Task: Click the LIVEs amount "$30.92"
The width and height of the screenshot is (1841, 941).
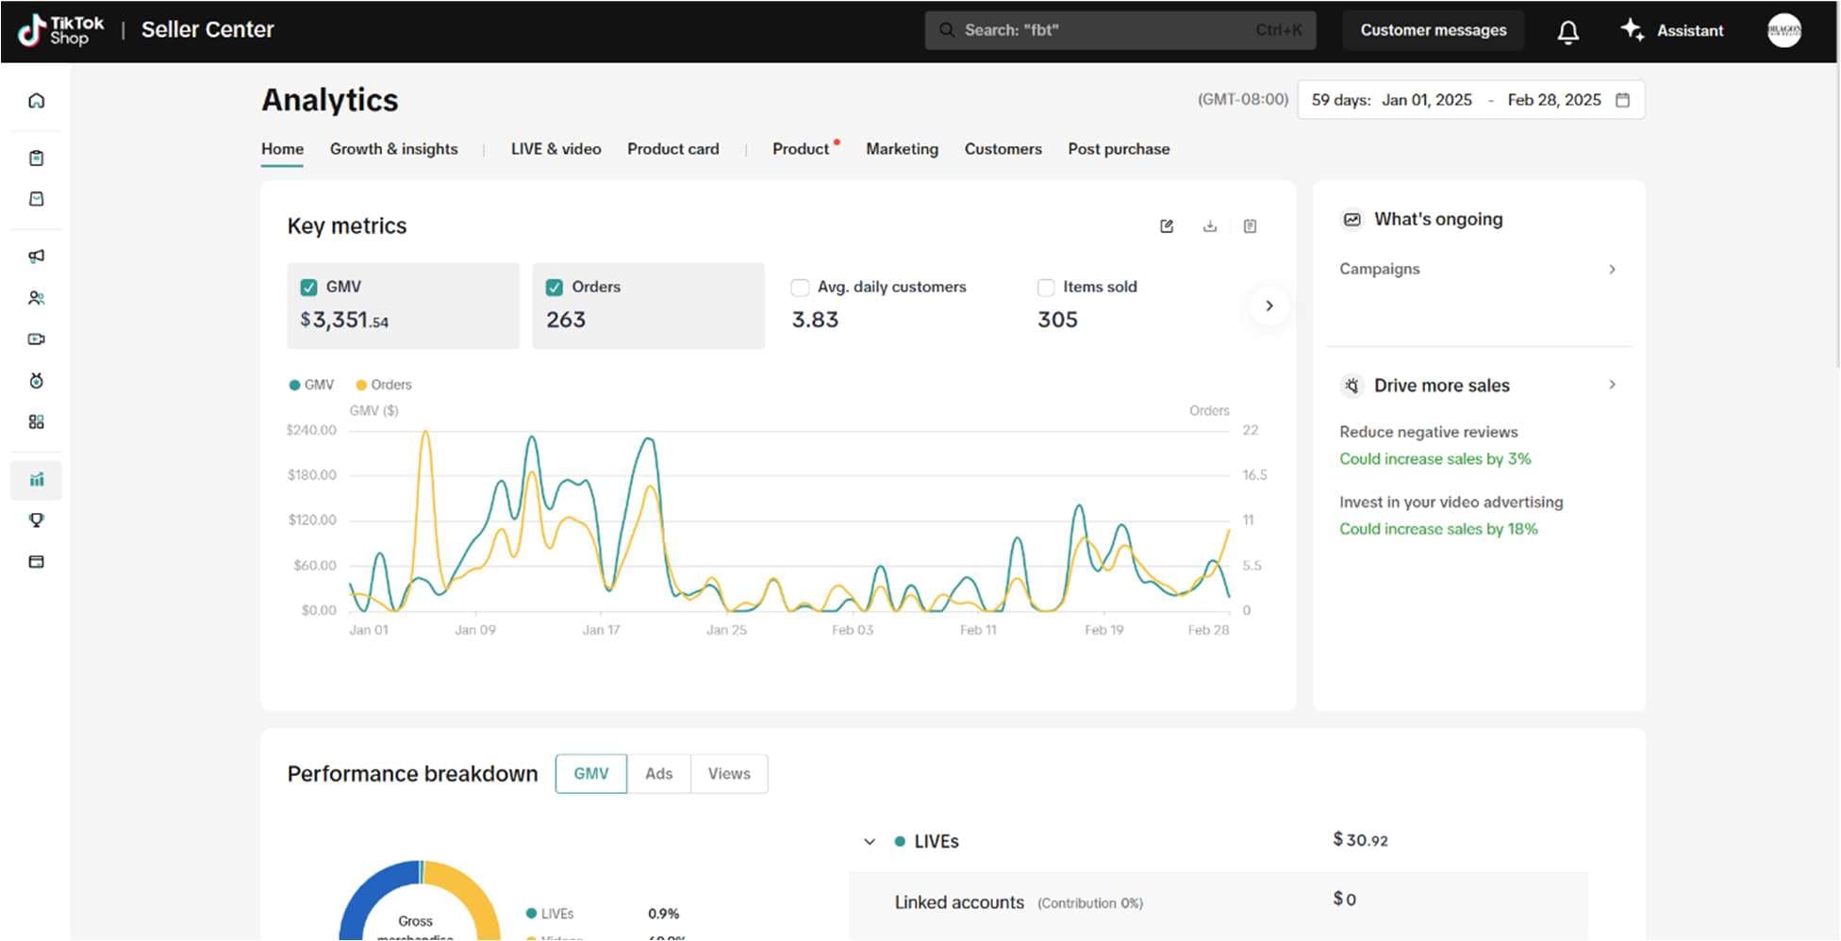Action: pyautogui.click(x=1360, y=840)
